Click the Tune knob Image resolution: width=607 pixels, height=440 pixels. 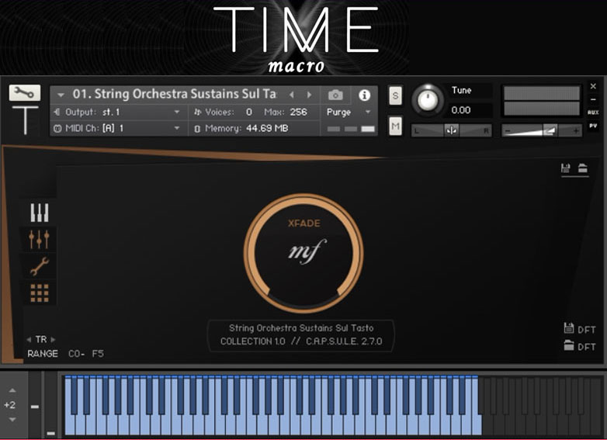[x=426, y=99]
